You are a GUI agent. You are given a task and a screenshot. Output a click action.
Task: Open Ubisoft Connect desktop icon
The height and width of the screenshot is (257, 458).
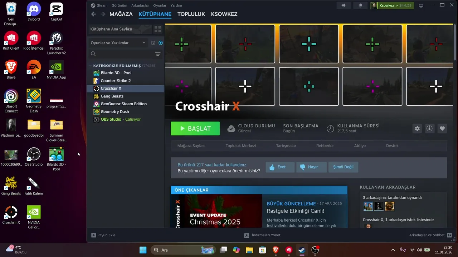(11, 101)
